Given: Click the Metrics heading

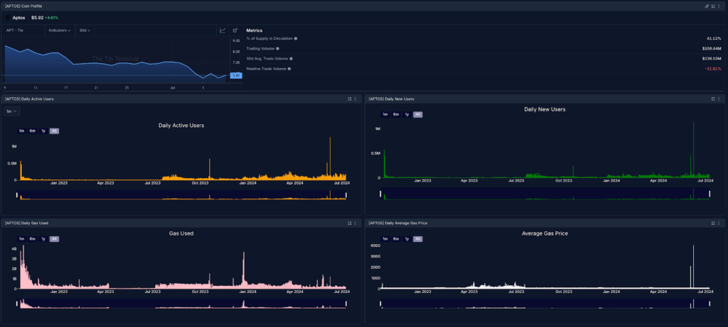Looking at the screenshot, I should [255, 30].
